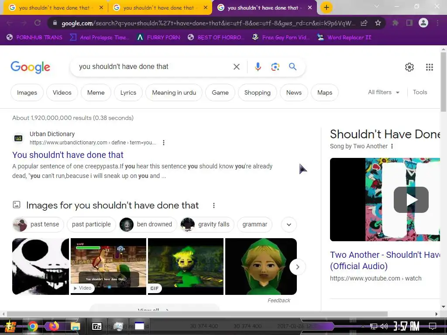The image size is (447, 335).
Task: Filter images by past participle chip
Action: 91,225
